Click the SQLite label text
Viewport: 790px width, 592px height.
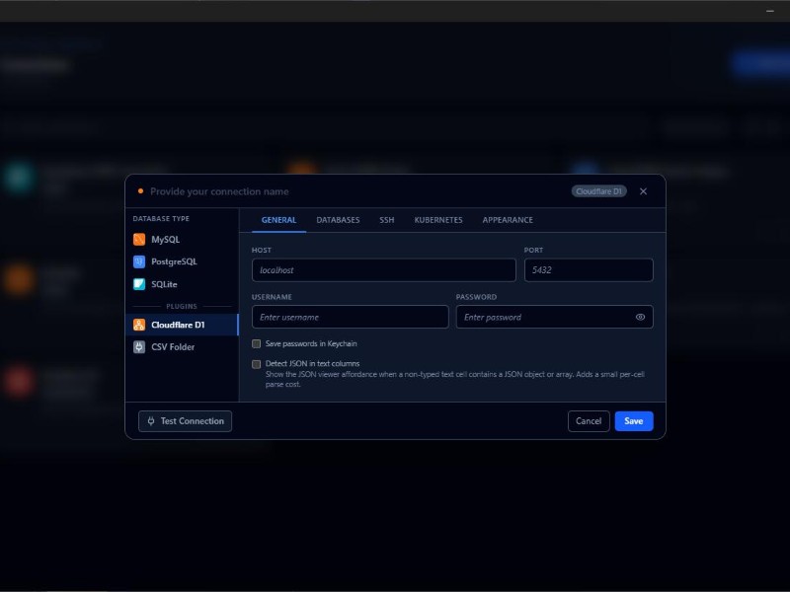164,284
